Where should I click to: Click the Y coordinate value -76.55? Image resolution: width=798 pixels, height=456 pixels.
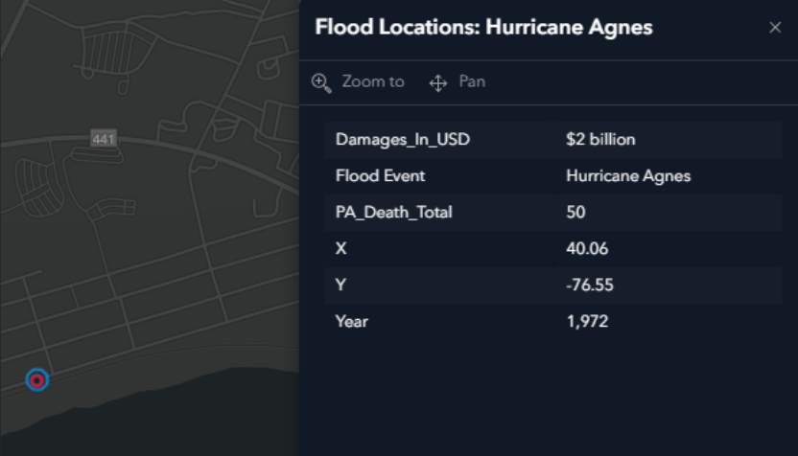(590, 285)
